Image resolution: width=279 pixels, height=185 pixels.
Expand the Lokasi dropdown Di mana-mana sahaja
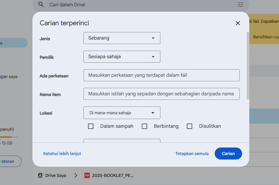click(x=122, y=113)
